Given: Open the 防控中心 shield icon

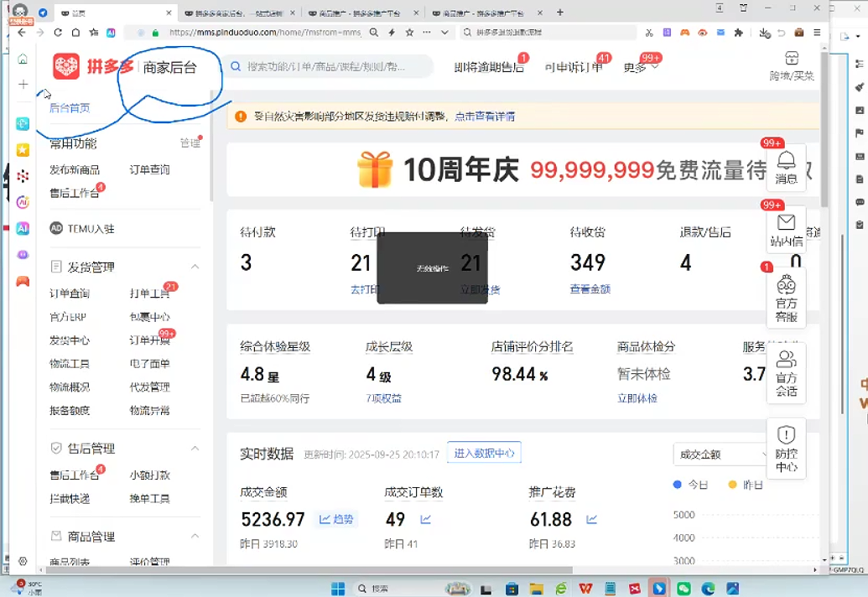Looking at the screenshot, I should [x=786, y=435].
